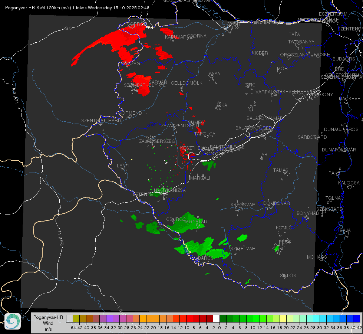Select the darkest blue swatch at legend end

tap(357, 319)
